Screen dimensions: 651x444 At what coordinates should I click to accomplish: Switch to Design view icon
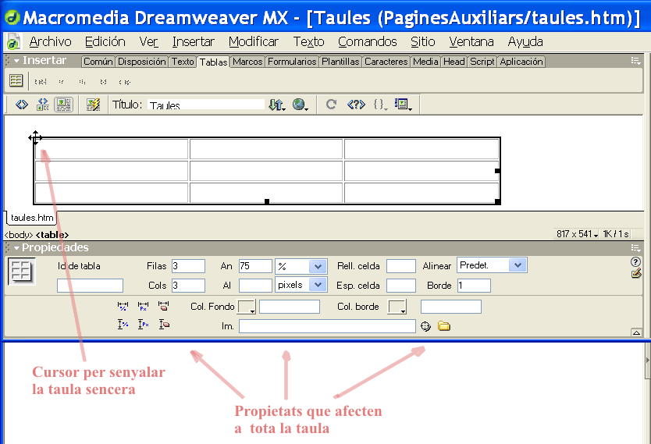[x=63, y=104]
